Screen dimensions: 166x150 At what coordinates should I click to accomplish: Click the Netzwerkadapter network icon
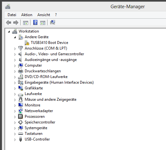(x=21, y=111)
